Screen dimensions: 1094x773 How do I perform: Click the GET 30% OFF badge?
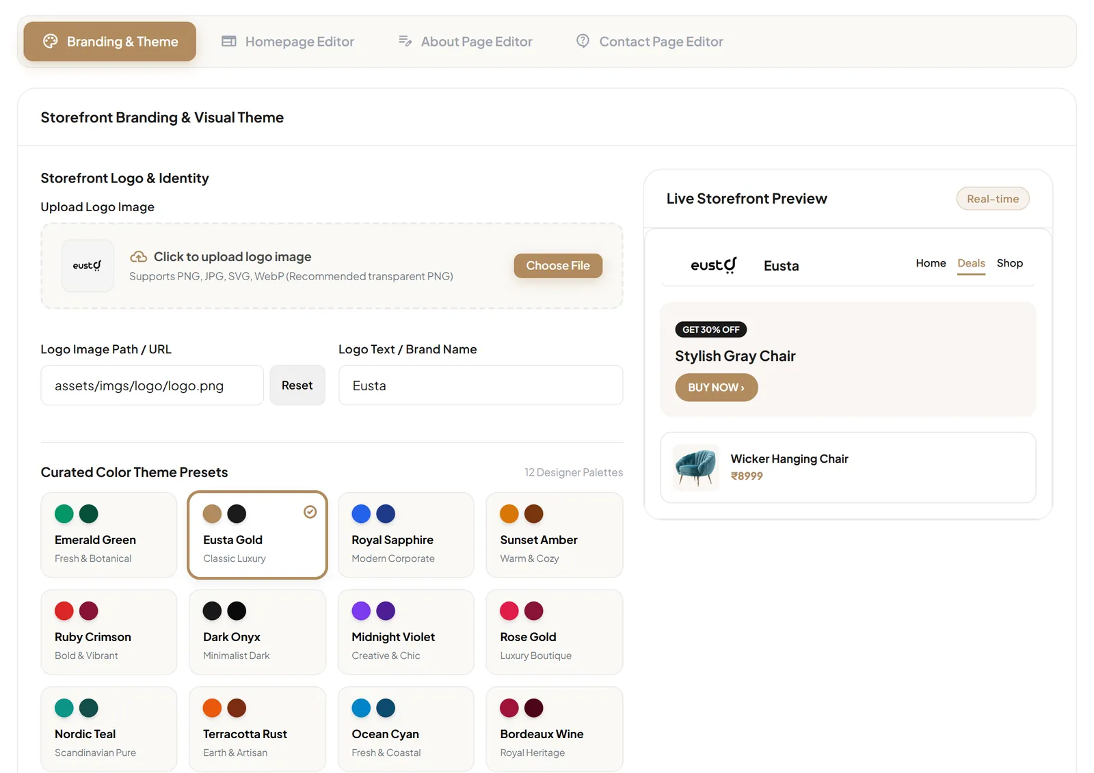pyautogui.click(x=711, y=329)
